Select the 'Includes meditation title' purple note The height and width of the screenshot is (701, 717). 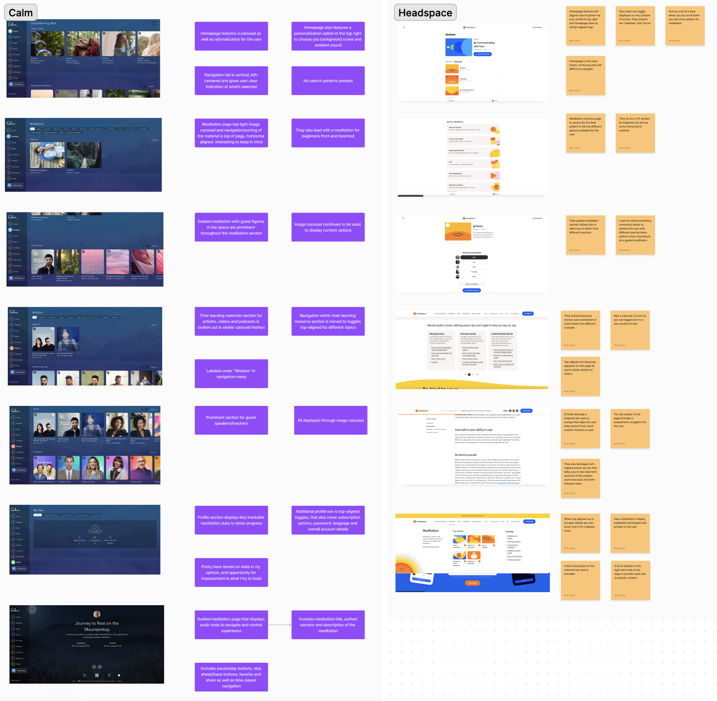click(328, 625)
